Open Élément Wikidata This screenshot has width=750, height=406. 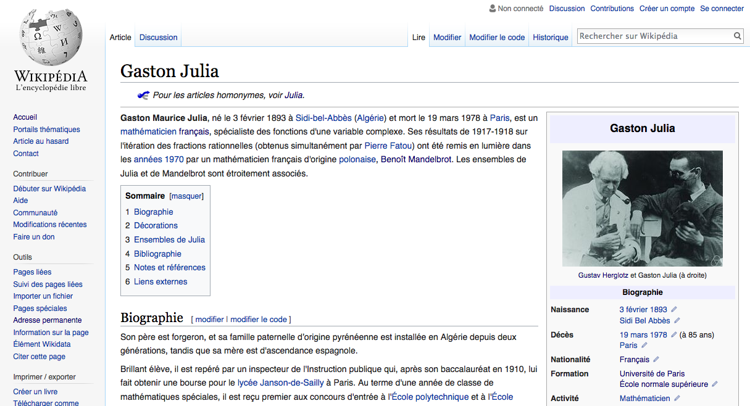click(x=42, y=344)
